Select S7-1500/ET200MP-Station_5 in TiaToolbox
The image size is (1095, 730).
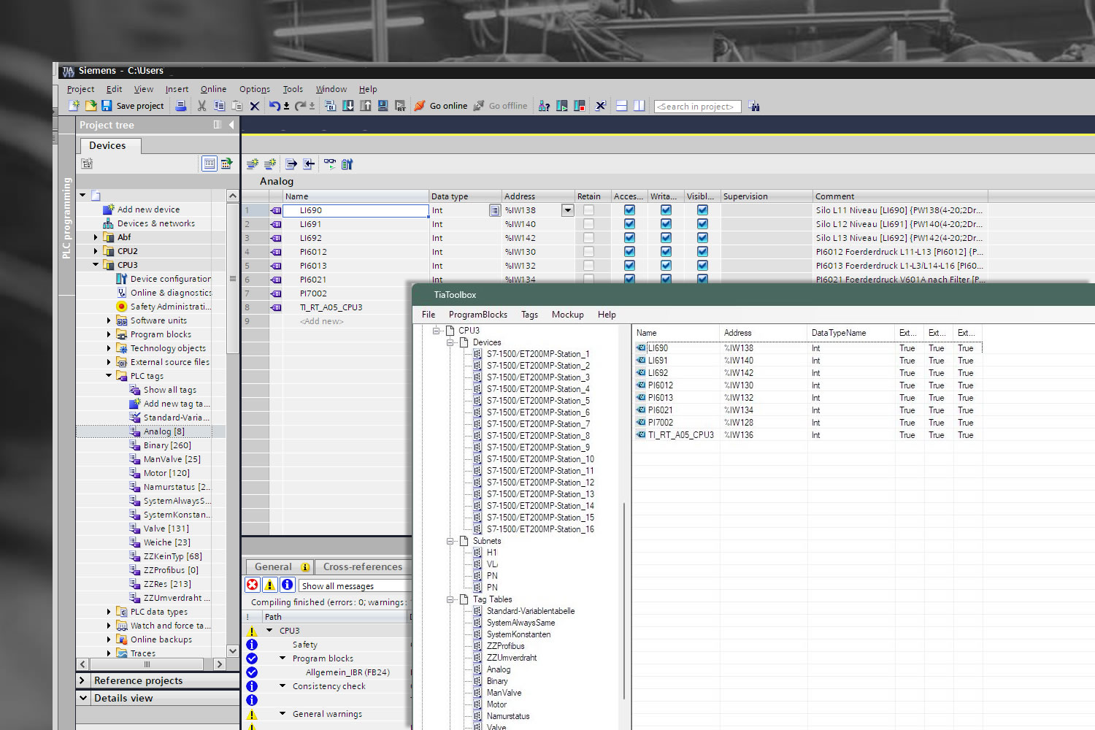tap(538, 401)
